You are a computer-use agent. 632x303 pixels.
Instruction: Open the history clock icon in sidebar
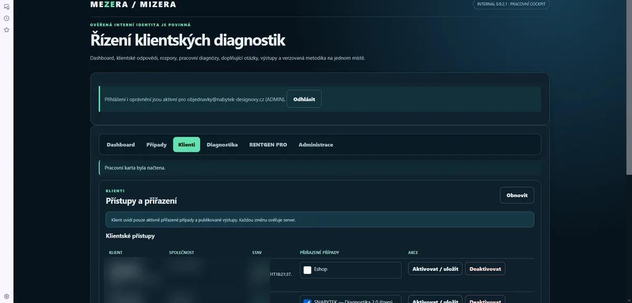click(x=6, y=18)
